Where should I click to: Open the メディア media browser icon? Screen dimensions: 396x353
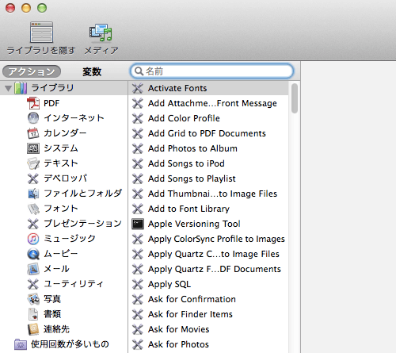(x=101, y=33)
